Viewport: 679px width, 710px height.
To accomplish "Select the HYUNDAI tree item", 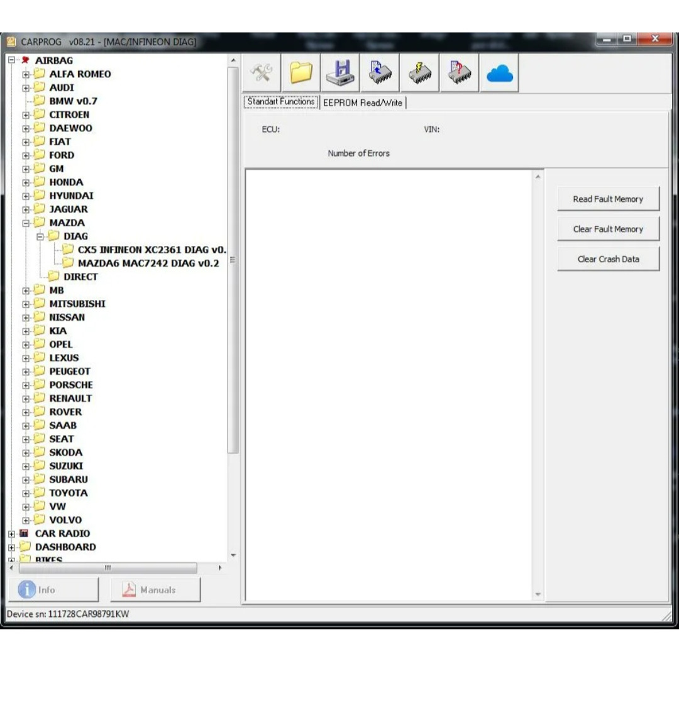I will (71, 196).
